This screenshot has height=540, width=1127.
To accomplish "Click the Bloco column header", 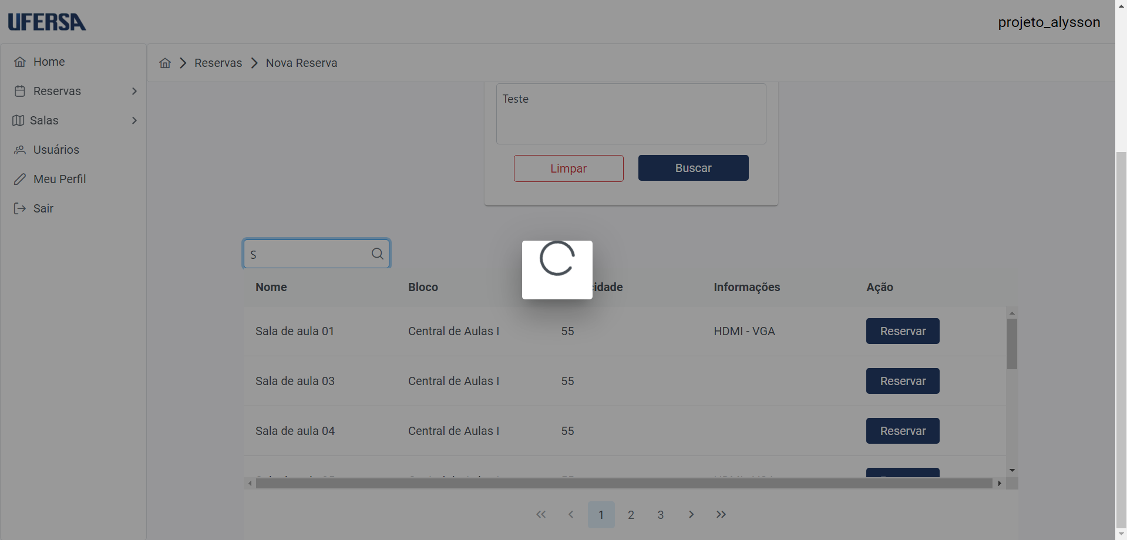I will (423, 287).
